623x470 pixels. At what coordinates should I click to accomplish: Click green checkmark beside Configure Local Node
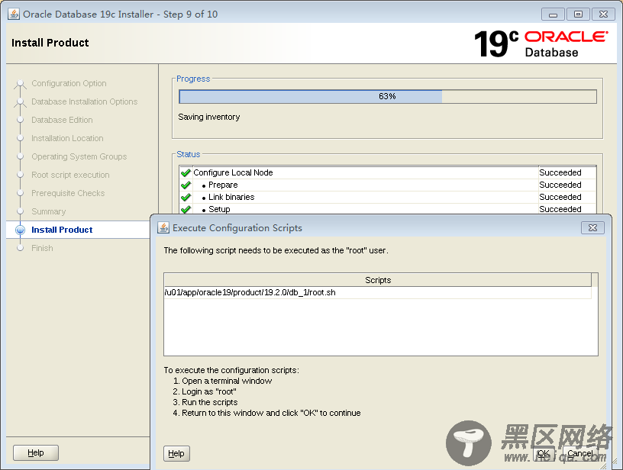pyautogui.click(x=186, y=172)
